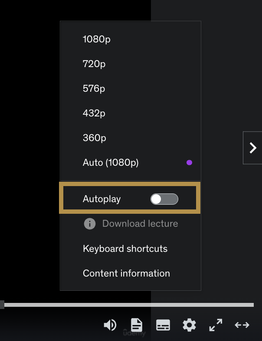Screen dimensions: 262x341
Task: Switch video quality to 720p
Action: 94,64
